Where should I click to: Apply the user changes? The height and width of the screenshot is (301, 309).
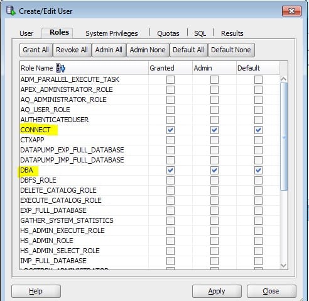(217, 291)
